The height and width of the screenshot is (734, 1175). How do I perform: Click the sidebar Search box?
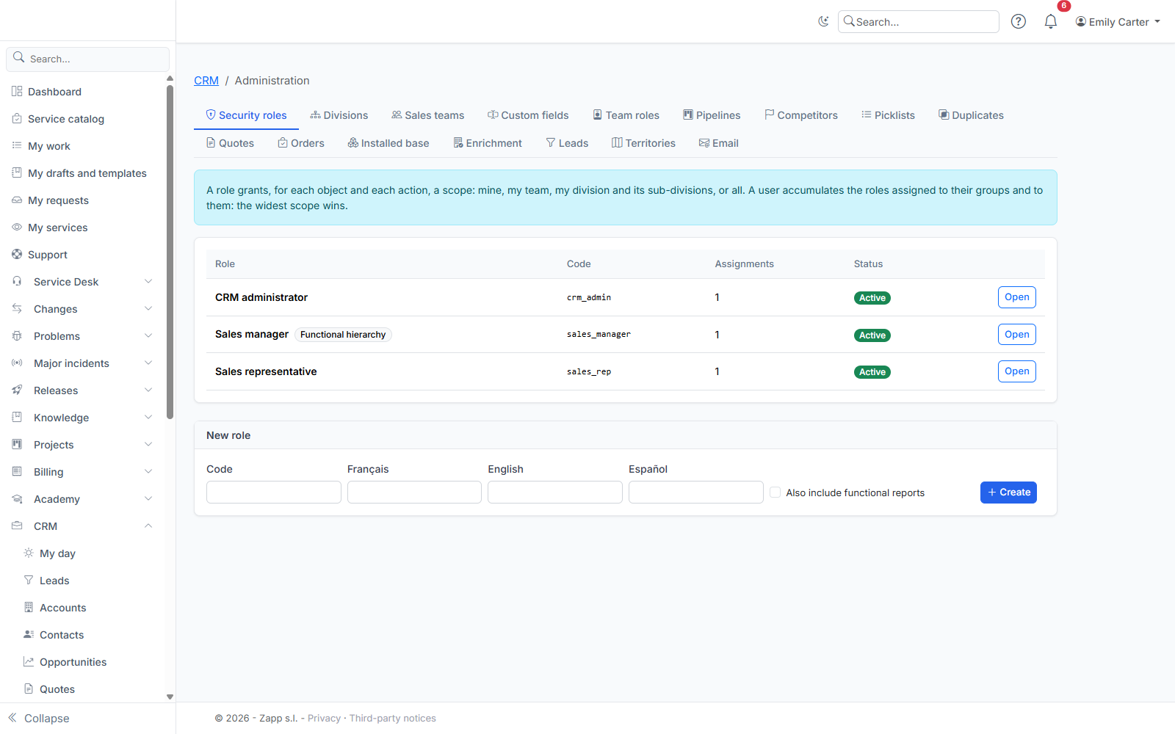click(x=88, y=59)
